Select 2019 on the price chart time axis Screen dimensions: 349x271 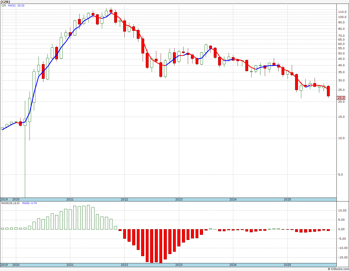point(4,199)
